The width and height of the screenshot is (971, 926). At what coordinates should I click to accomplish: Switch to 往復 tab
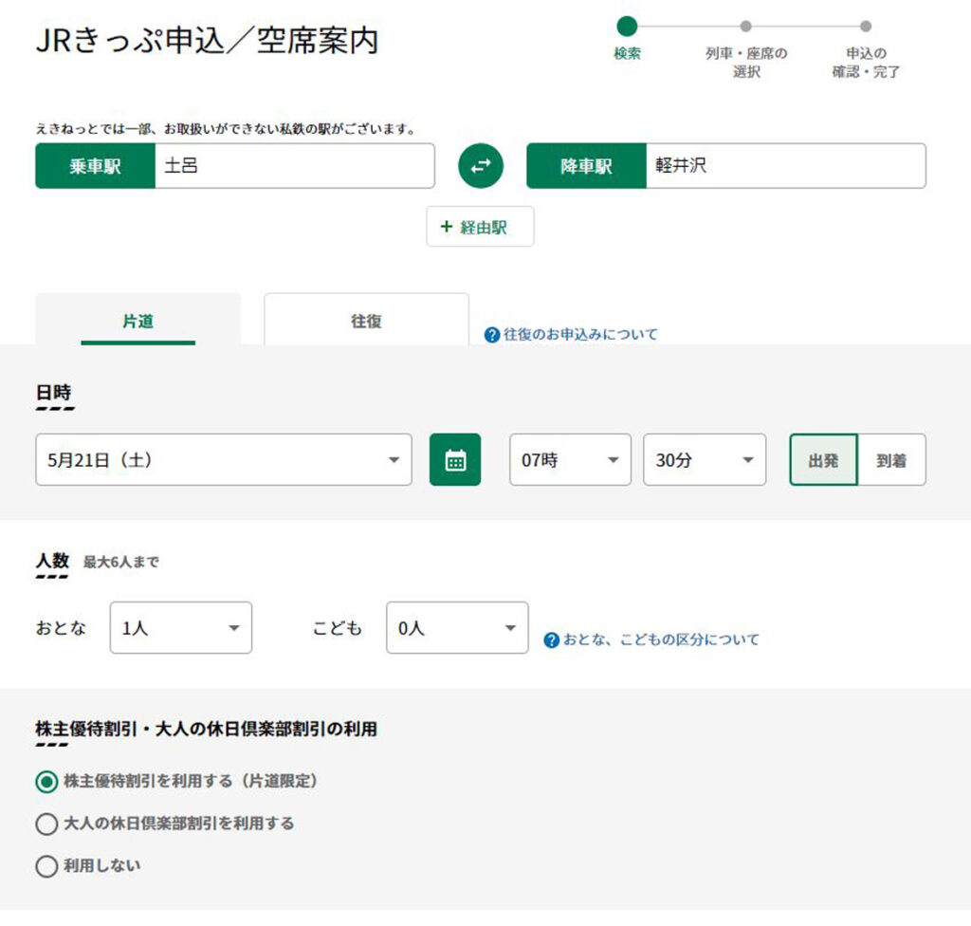point(367,319)
